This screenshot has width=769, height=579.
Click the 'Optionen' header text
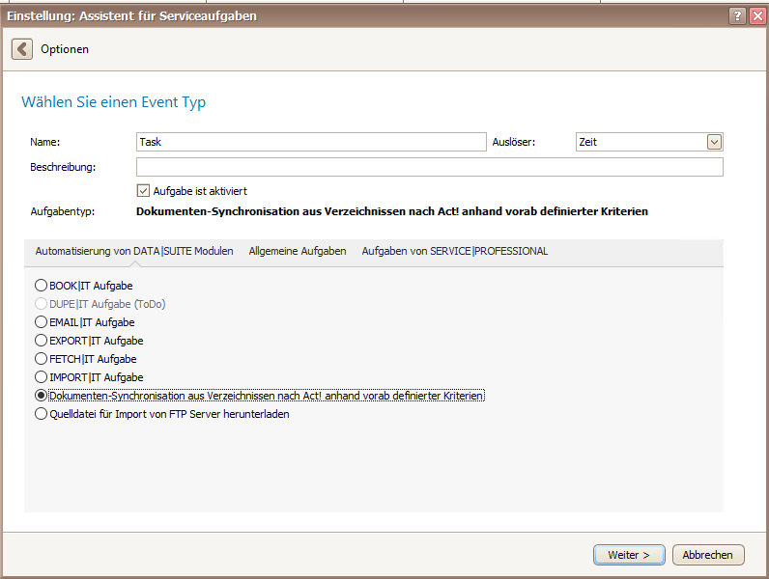[65, 49]
